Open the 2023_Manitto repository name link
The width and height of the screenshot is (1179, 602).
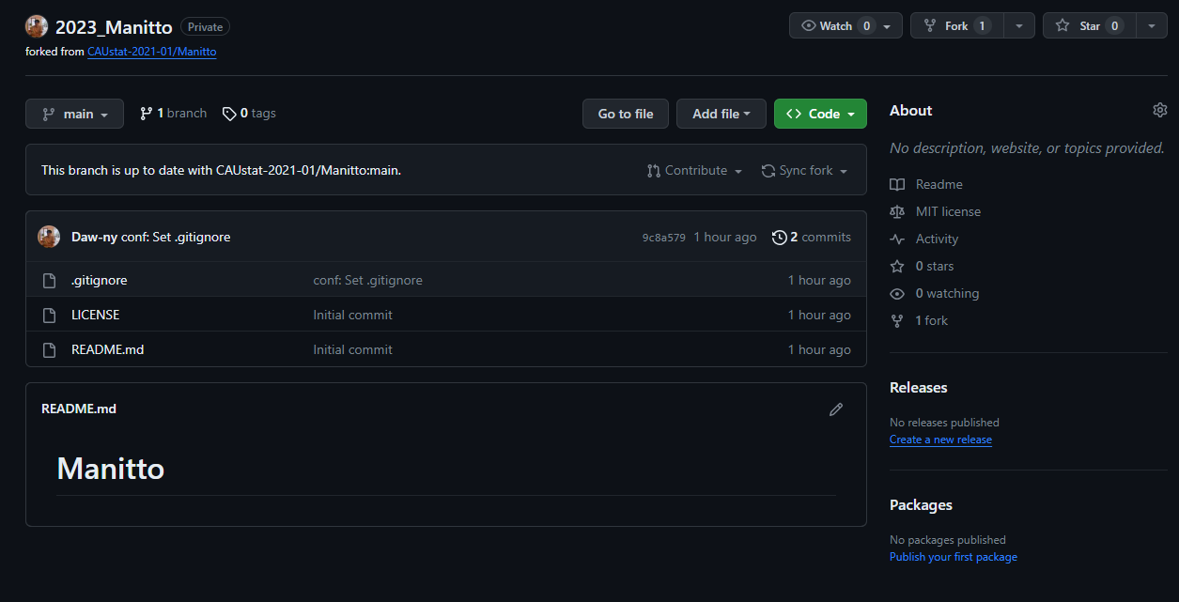click(x=114, y=27)
